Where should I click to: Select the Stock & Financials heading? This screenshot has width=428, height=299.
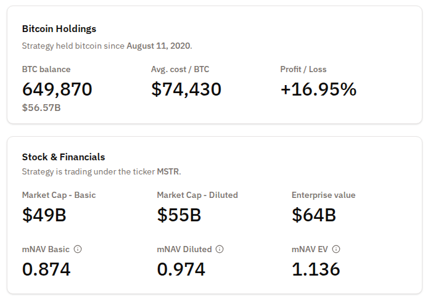[x=64, y=157]
